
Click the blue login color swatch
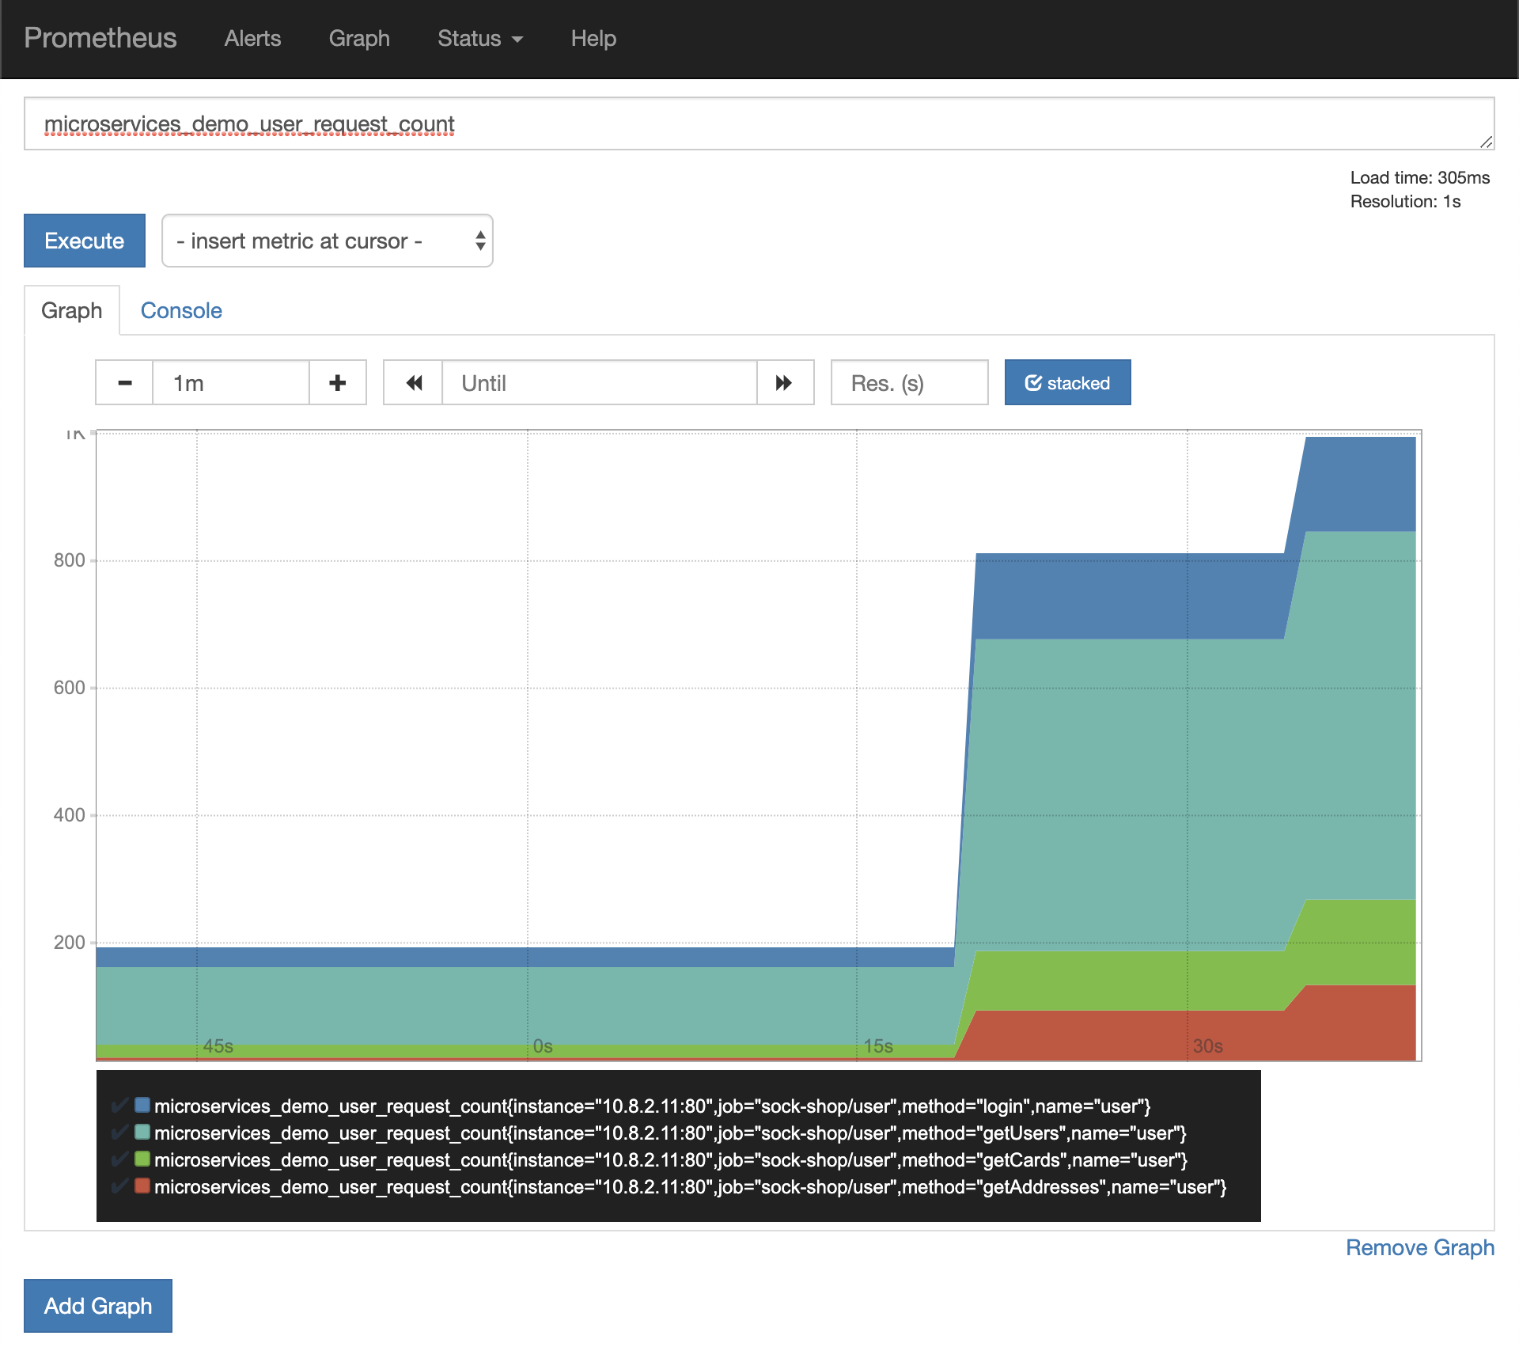point(142,1105)
